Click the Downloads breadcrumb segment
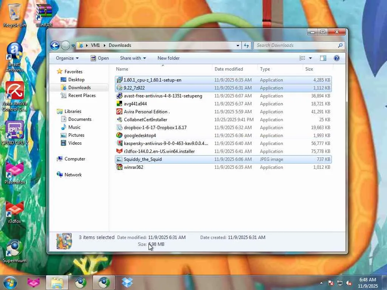Viewport: 387px width, 290px height. (x=120, y=45)
